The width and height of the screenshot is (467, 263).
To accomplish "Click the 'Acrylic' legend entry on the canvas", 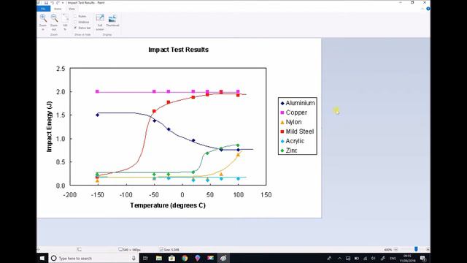I will coord(292,141).
